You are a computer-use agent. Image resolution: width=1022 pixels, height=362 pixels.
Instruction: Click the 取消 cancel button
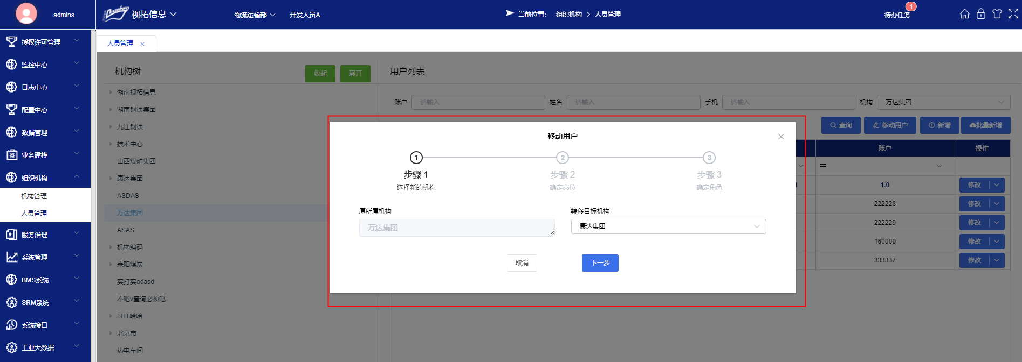(x=522, y=263)
